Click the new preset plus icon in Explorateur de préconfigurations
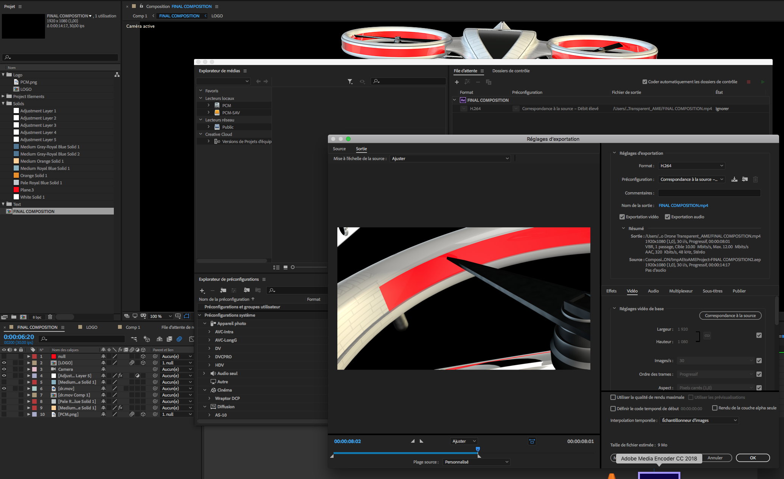The image size is (784, 479). click(x=202, y=291)
